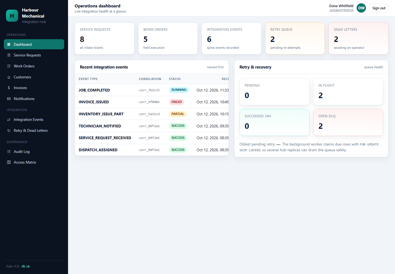The image size is (395, 274).
Task: Click the Notifications envelope icon
Action: pyautogui.click(x=9, y=99)
